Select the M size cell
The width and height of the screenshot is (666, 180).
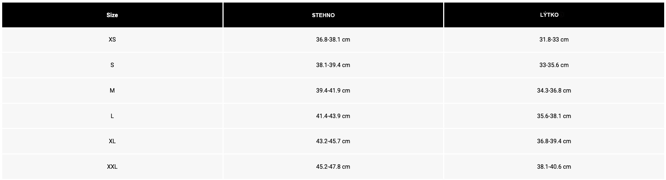point(112,91)
